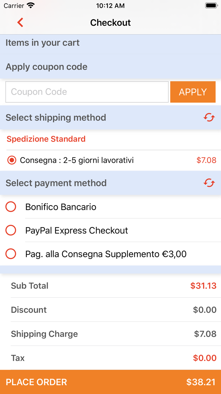Tap the clock showing 10:12 AM
The width and height of the screenshot is (221, 394).
110,5
